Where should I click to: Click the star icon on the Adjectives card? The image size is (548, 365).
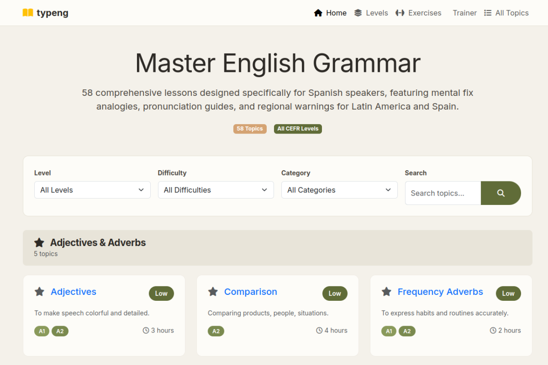point(39,292)
